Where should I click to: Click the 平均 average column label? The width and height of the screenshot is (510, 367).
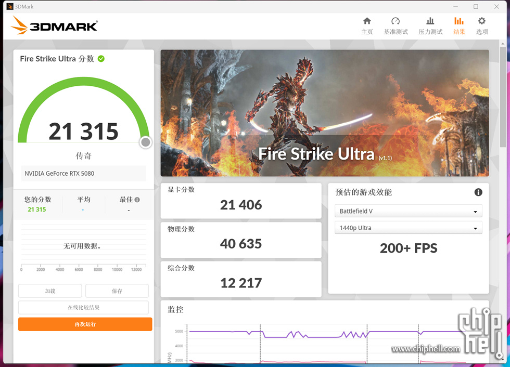pyautogui.click(x=84, y=200)
